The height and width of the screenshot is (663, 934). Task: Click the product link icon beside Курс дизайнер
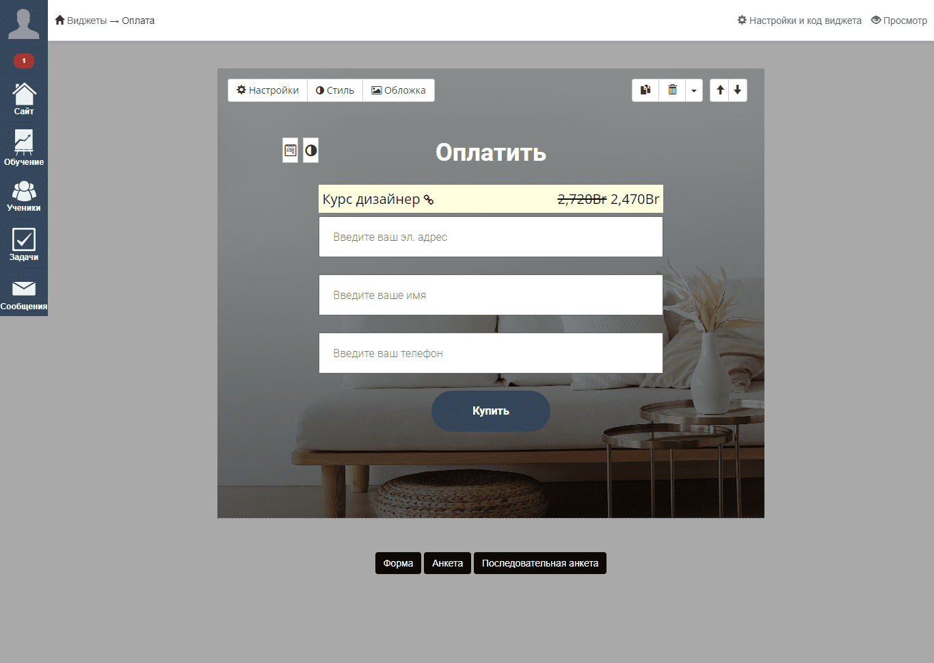tap(429, 200)
